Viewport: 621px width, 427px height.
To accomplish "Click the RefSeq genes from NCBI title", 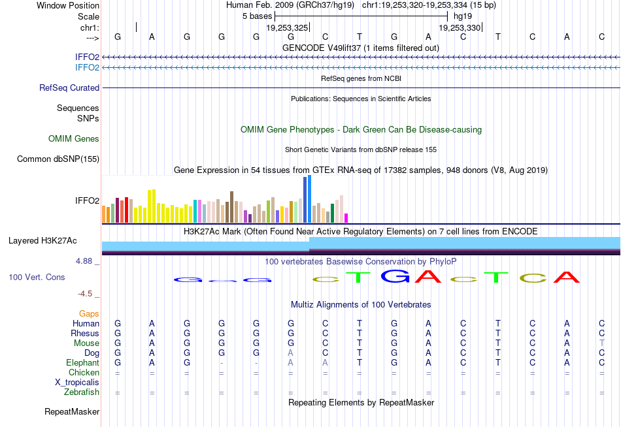I will [361, 78].
